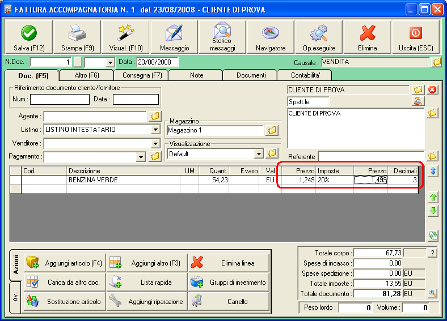447x321 pixels.
Task: Browse Pagamento with folder icon
Action: click(x=155, y=156)
